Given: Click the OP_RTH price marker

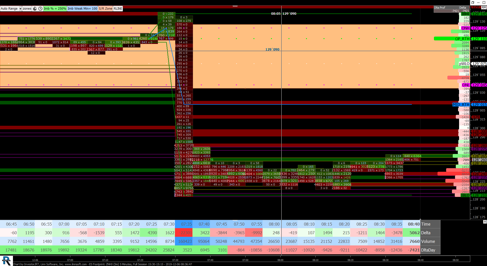Looking at the screenshot, I should point(462,39).
